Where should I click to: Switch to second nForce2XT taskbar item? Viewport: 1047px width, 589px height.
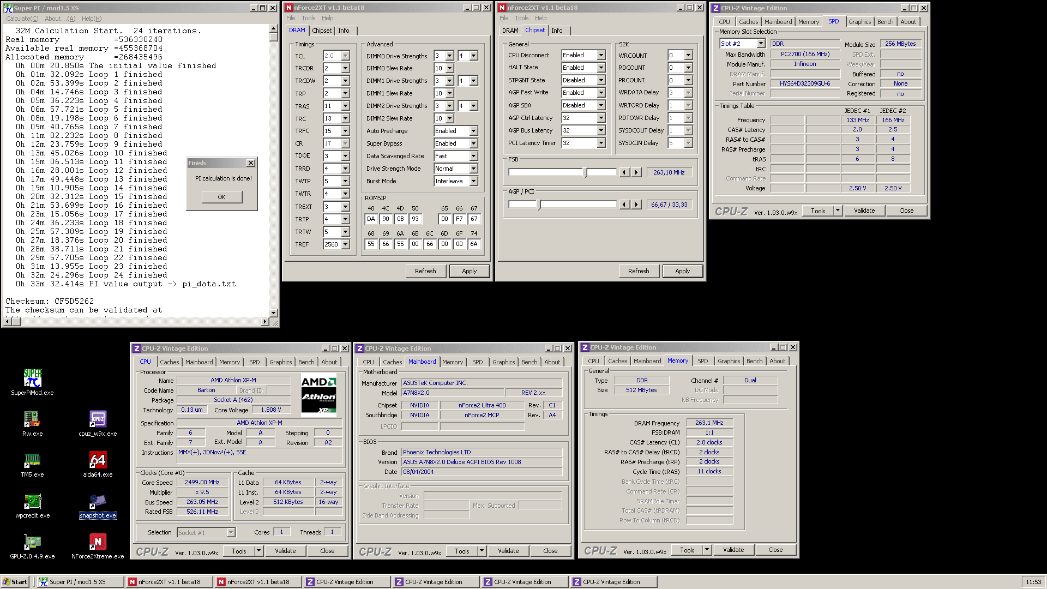point(258,582)
